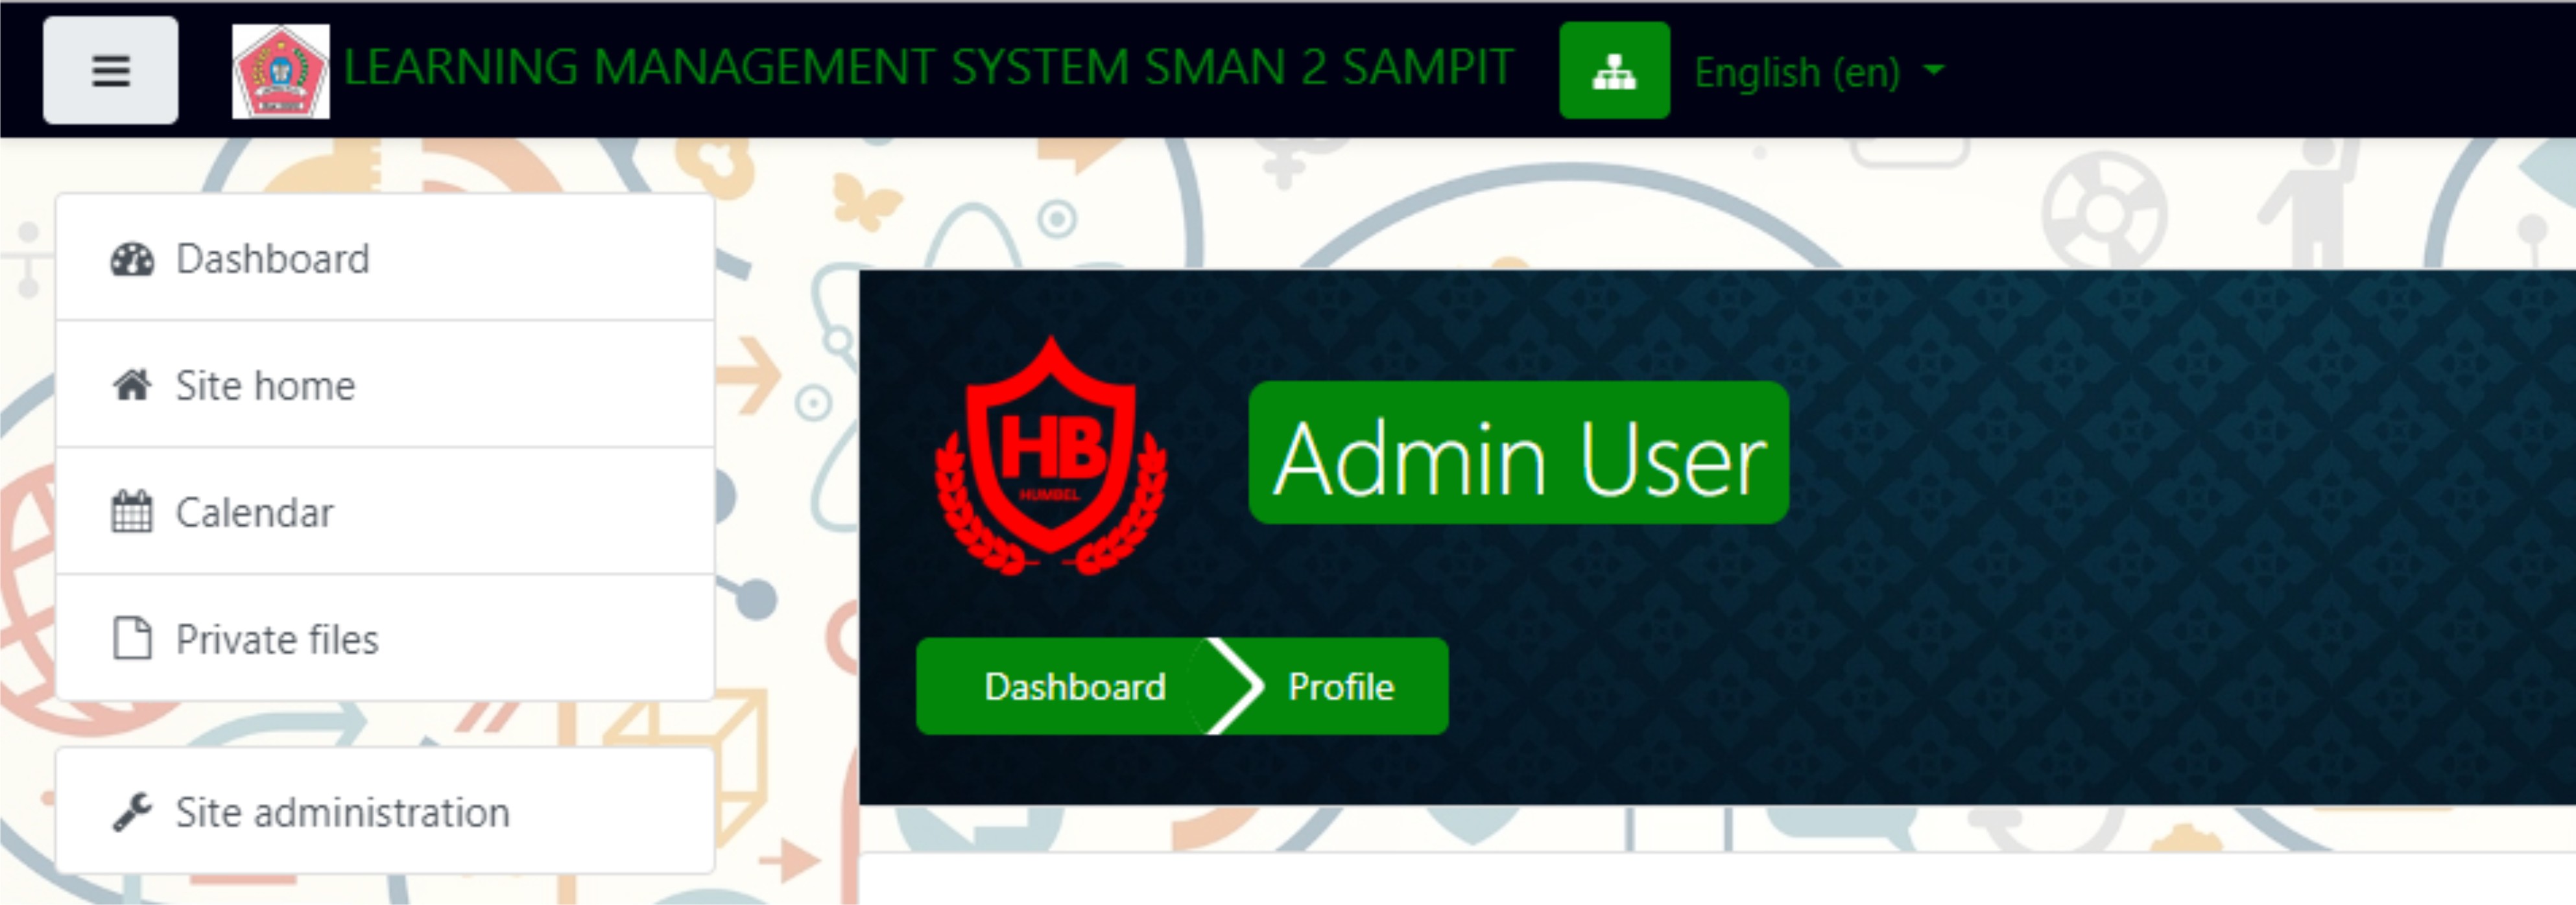Expand the English (en) language menu
The image size is (2576, 905).
point(1797,72)
